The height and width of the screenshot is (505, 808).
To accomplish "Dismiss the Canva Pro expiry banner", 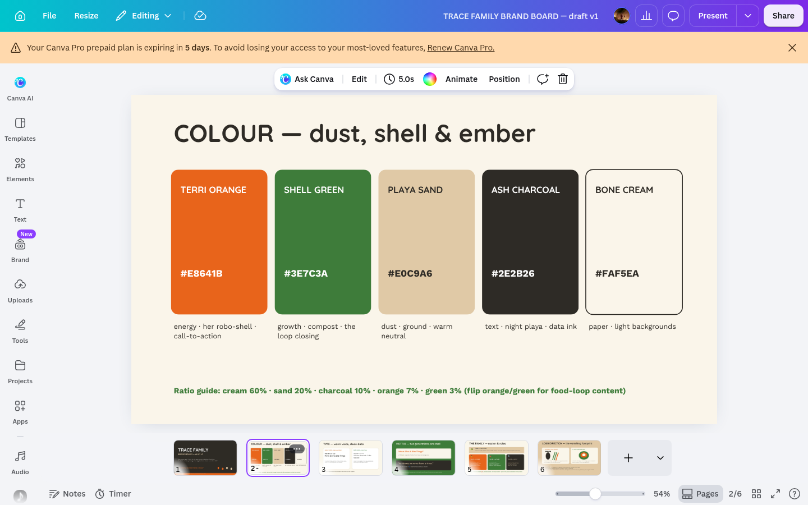I will [x=792, y=48].
